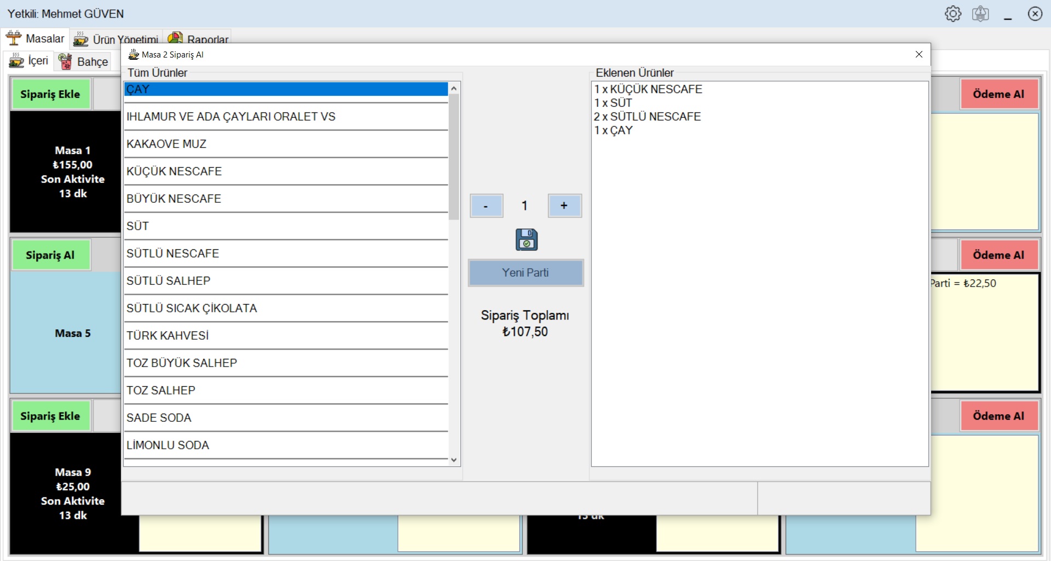
Task: Click the Masa 2 Sipariş Al dialog icon
Action: tap(133, 55)
